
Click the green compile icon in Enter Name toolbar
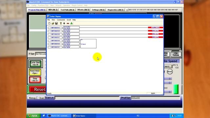[x=72, y=23]
